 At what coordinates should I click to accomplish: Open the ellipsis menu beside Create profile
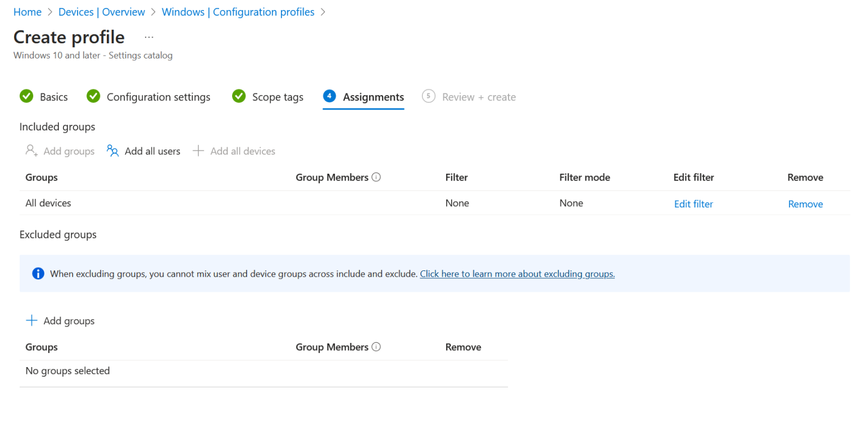click(149, 37)
